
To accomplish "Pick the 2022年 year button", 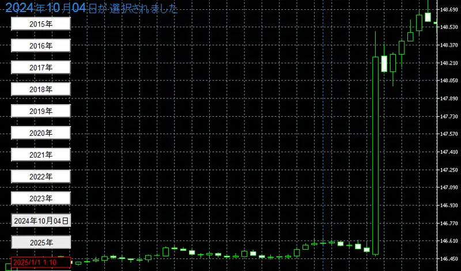I will [41, 177].
